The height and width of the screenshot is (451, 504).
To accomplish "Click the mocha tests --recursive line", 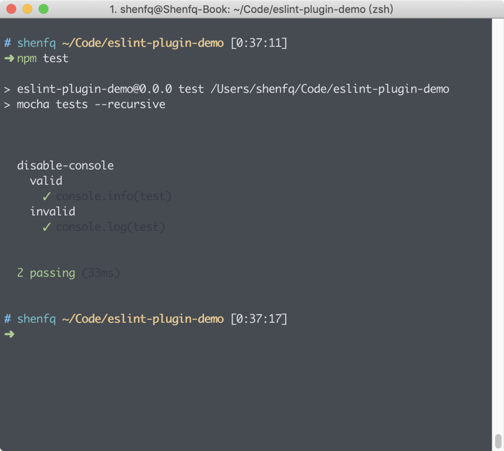I will coord(91,104).
